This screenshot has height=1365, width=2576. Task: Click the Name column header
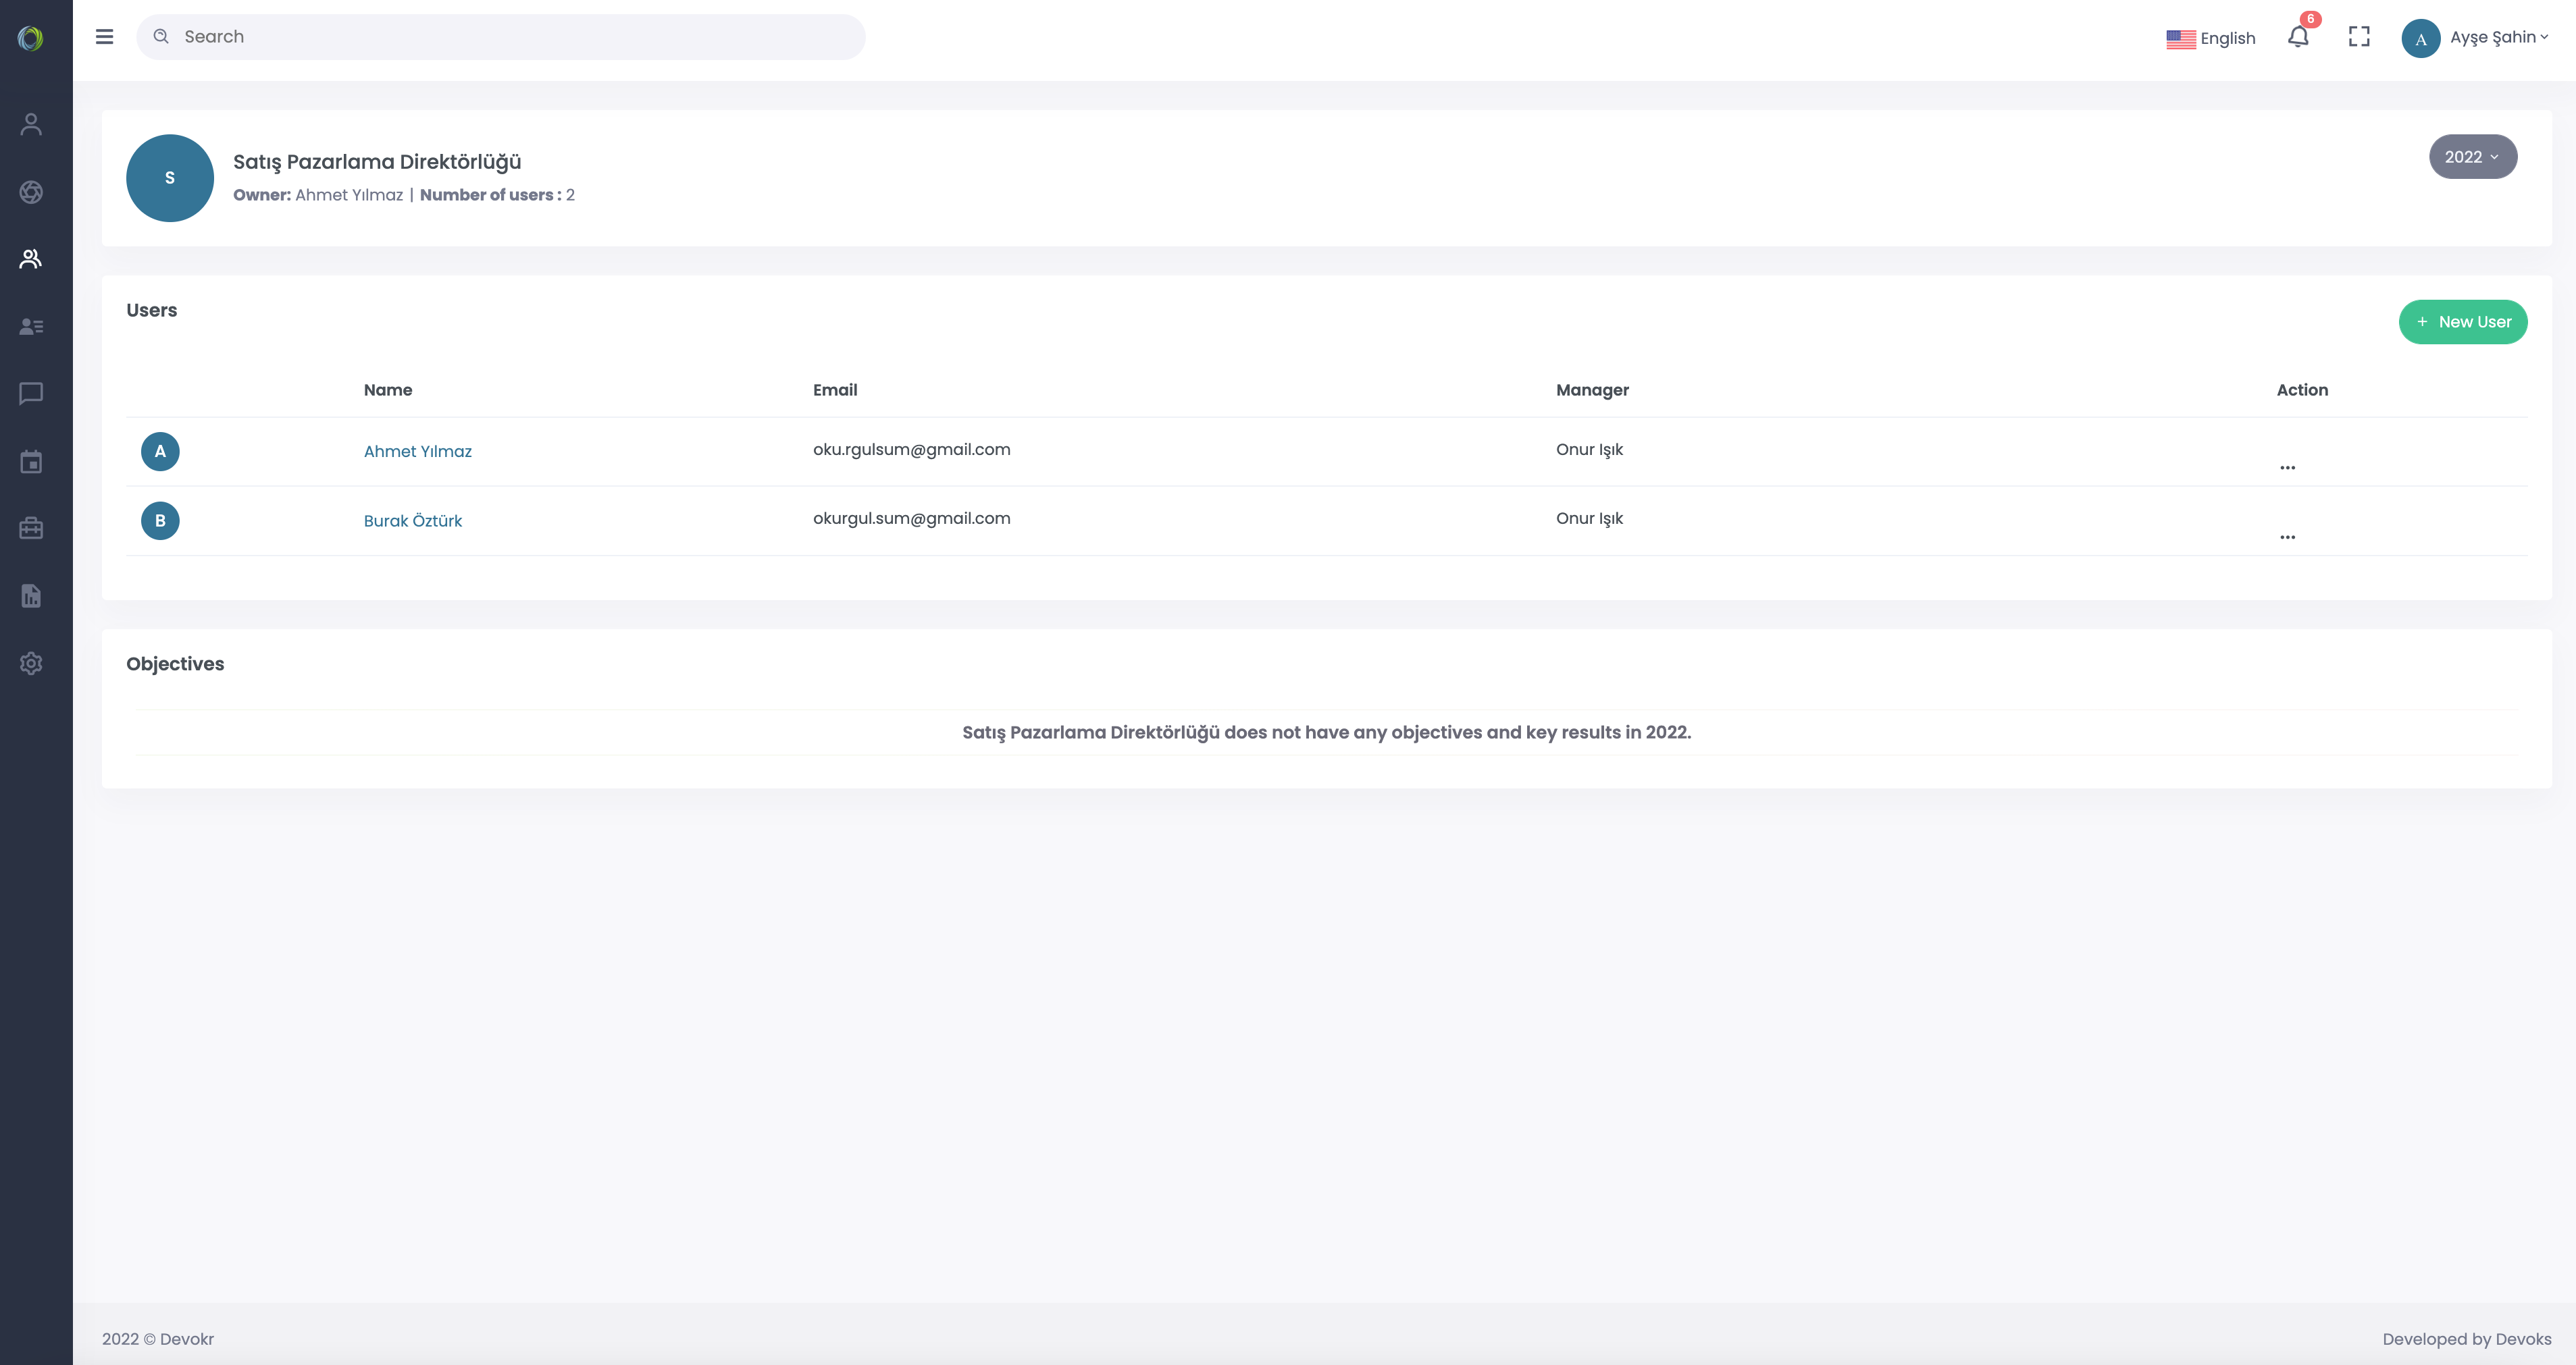point(387,390)
